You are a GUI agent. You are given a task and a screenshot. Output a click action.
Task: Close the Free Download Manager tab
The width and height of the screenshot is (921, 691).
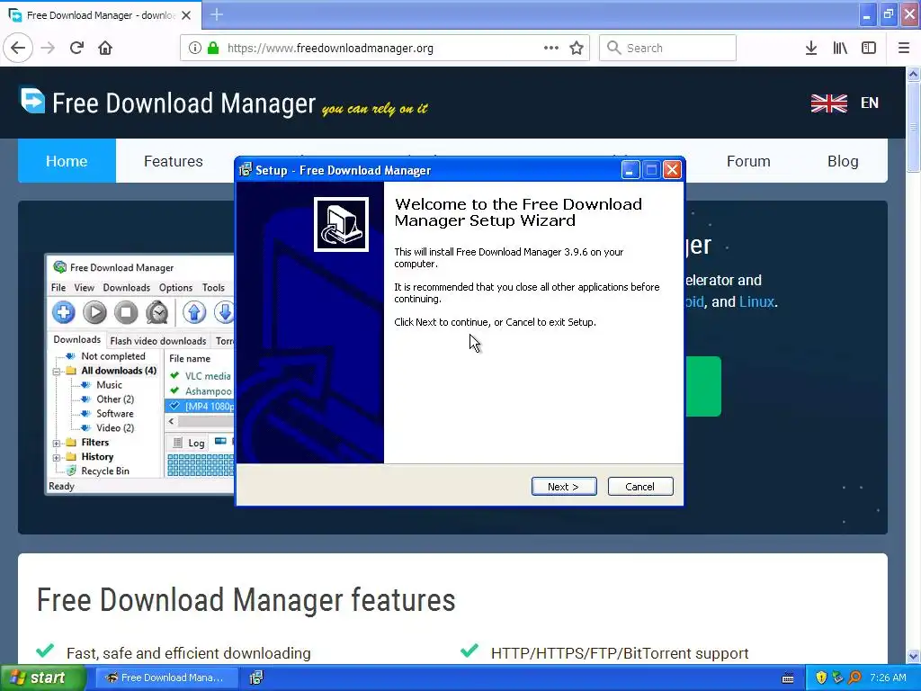point(186,15)
